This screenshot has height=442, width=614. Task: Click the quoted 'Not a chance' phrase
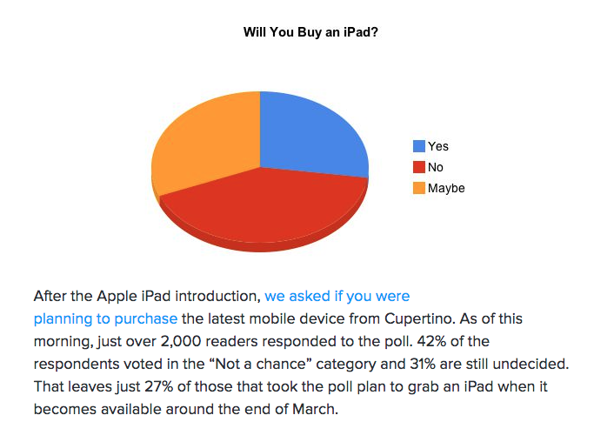[261, 364]
